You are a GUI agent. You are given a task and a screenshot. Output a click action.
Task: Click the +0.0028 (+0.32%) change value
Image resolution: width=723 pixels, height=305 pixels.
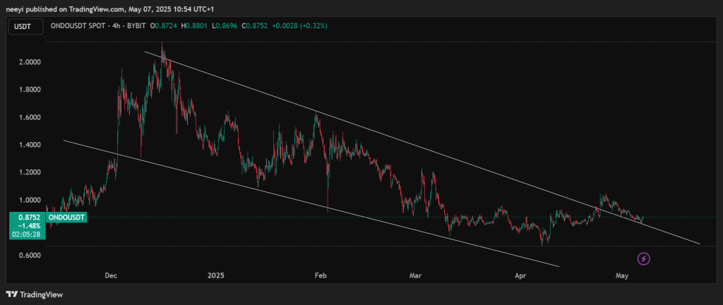[x=299, y=26]
